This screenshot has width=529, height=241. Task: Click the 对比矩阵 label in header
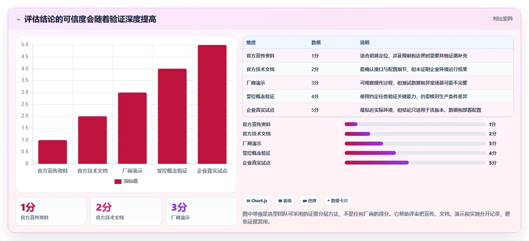point(503,19)
